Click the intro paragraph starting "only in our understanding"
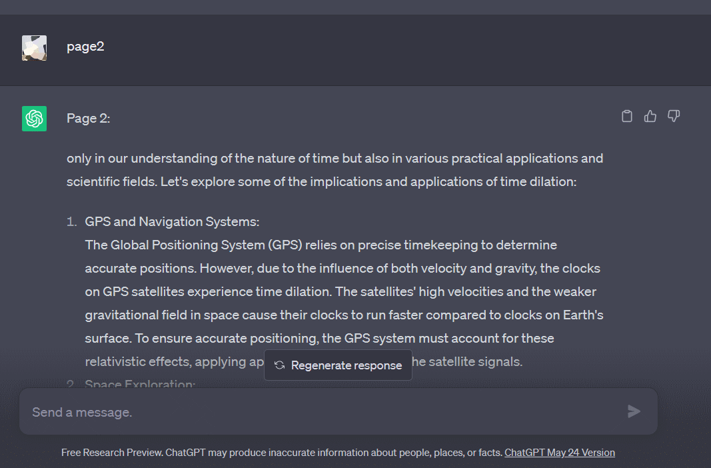The image size is (711, 468). tap(335, 159)
